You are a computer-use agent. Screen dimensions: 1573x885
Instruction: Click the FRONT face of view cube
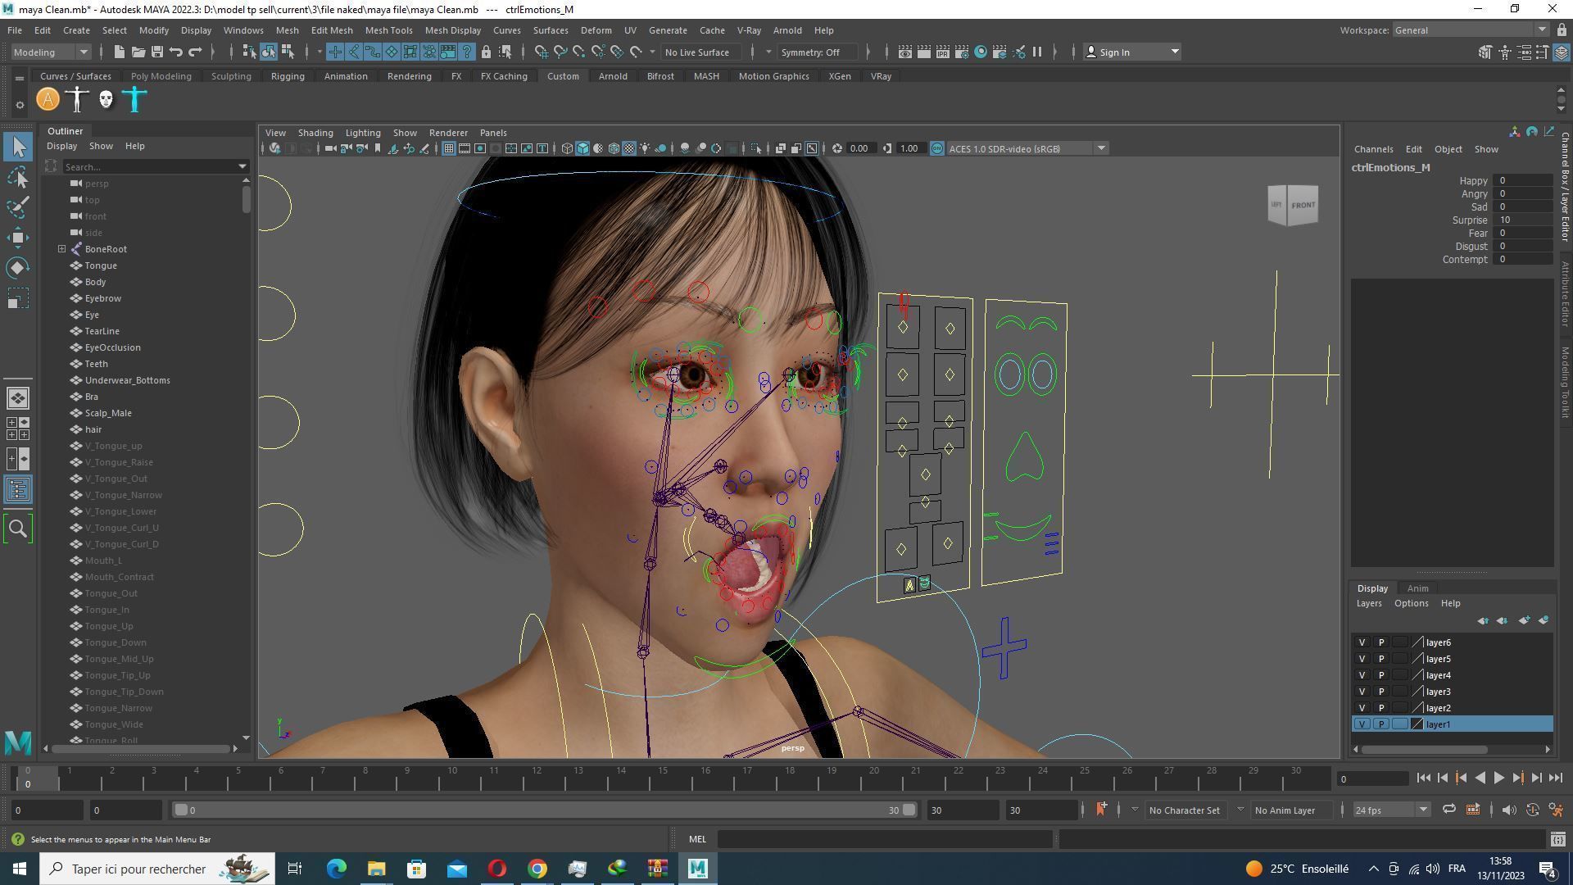1303,205
